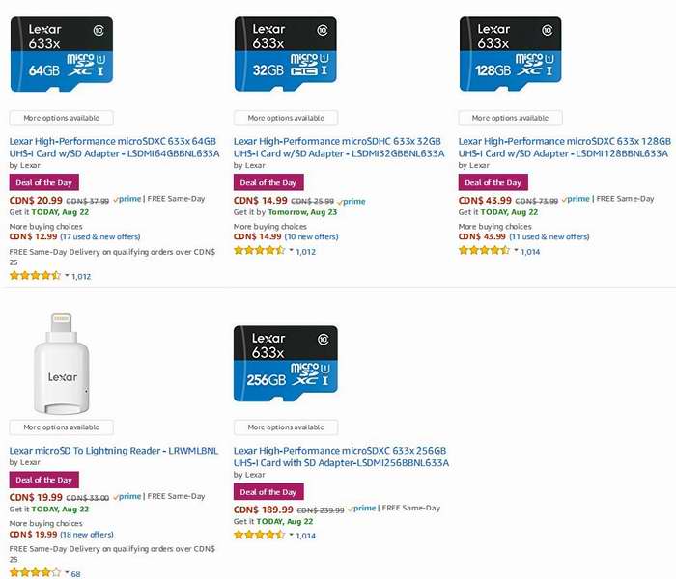Viewport: 676px width, 579px height.
Task: View 18 new offers for Lightning Reader
Action: tap(87, 535)
